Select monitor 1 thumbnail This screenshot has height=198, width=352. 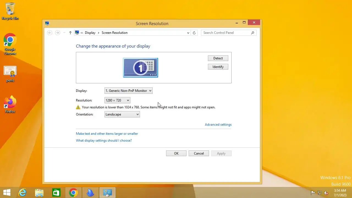point(141,68)
